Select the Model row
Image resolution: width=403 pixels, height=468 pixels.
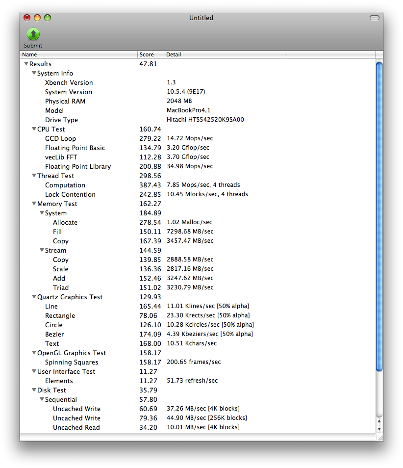coord(198,110)
